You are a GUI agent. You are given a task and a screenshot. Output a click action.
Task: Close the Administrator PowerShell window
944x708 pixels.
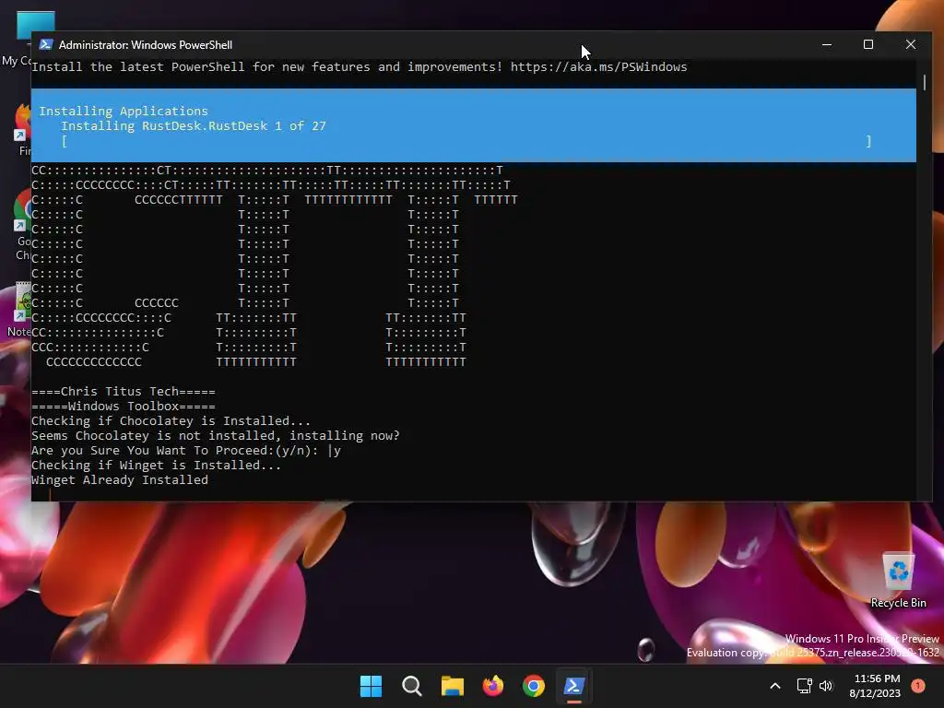[x=910, y=44]
